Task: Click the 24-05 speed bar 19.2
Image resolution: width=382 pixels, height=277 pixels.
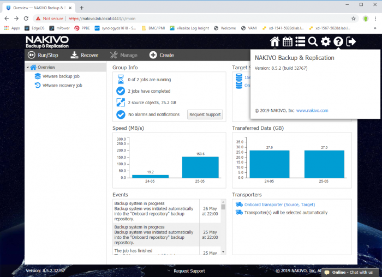Action: [x=150, y=176]
